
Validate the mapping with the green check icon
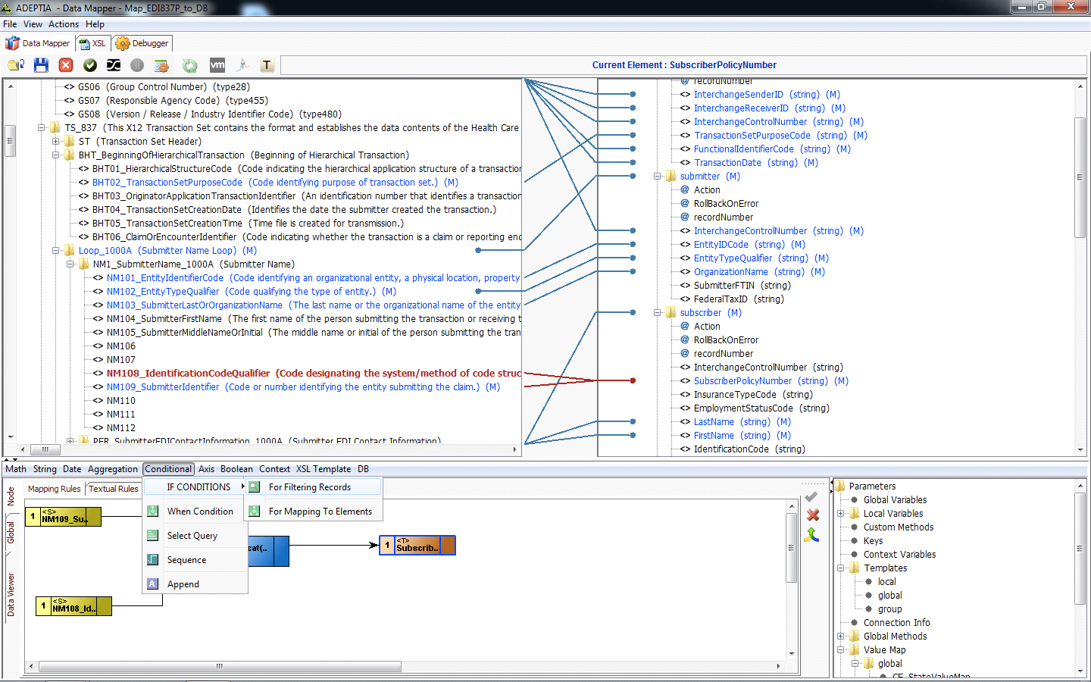coord(89,65)
